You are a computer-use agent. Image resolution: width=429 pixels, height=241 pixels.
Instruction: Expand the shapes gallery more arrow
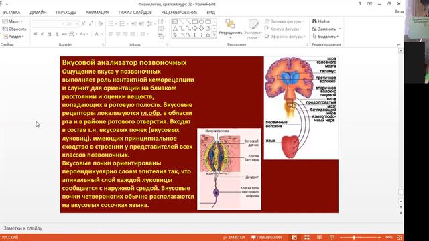pyautogui.click(x=214, y=35)
